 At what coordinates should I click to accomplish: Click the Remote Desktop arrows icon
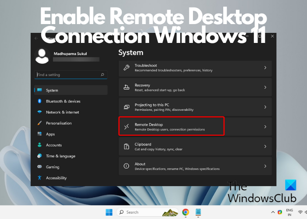[x=126, y=127]
